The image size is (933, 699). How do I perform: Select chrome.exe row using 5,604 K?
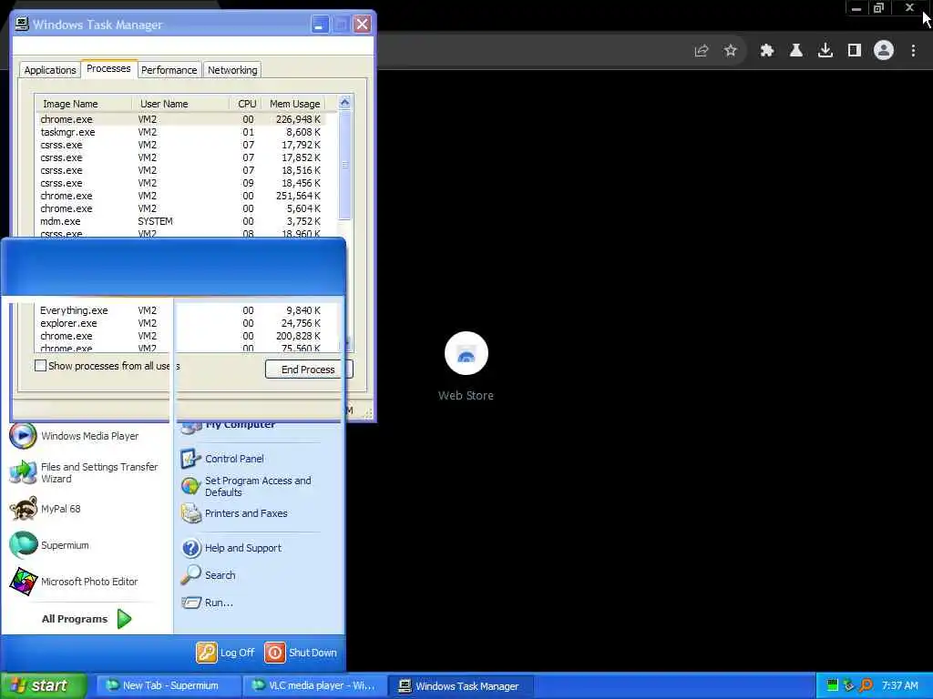click(181, 208)
